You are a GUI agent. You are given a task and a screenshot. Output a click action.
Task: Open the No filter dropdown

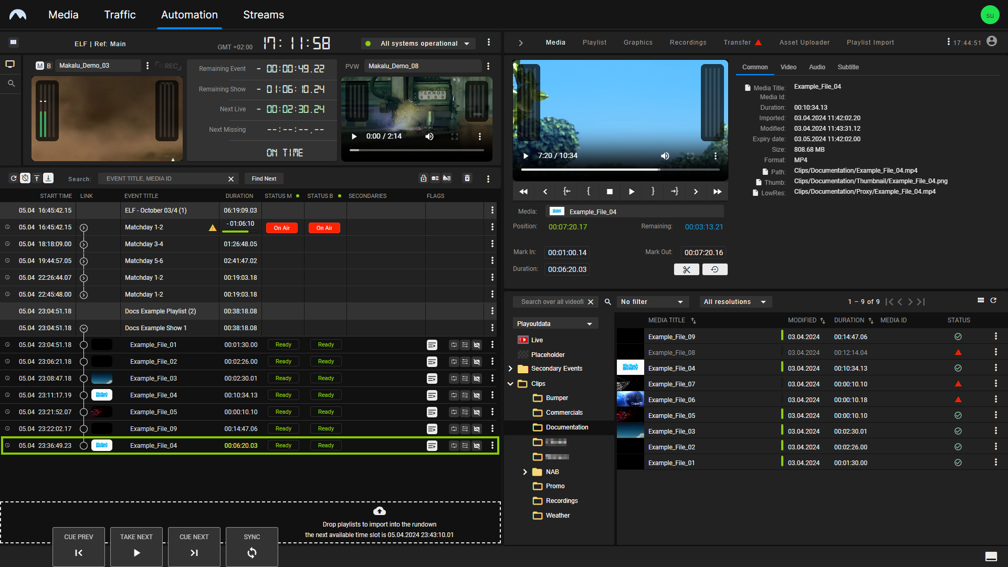652,302
